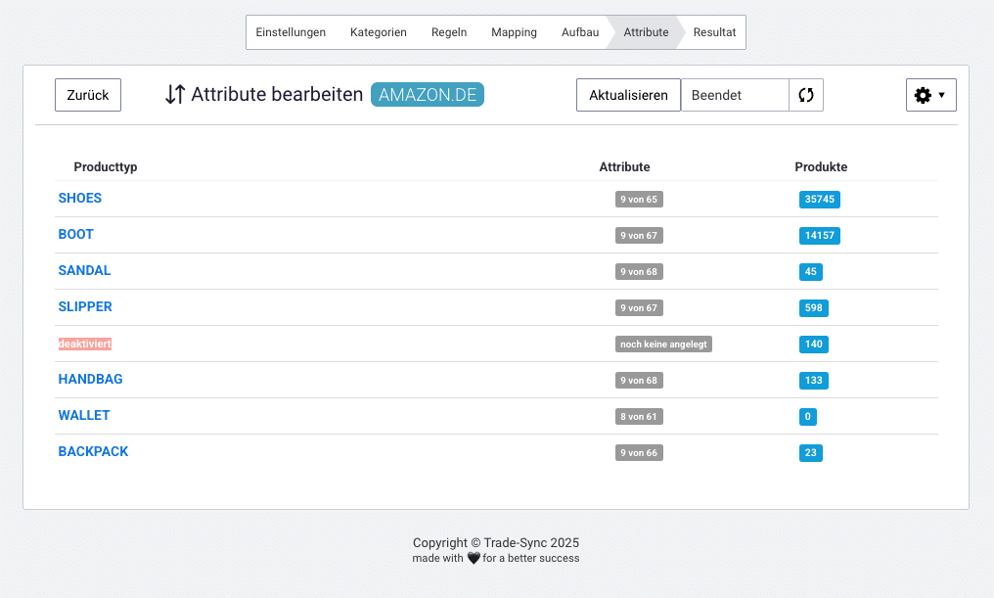Click the sort arrows icon by the heading
Viewport: 994px width, 598px height.
tap(175, 95)
